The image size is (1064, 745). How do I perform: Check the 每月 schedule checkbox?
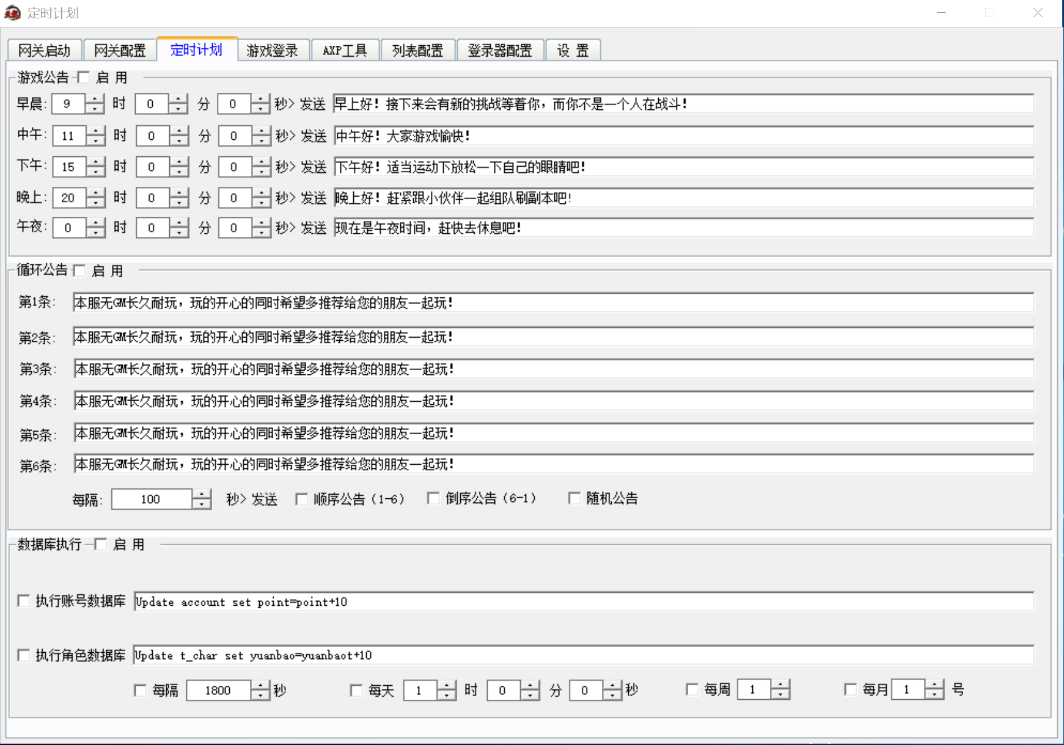coord(850,689)
